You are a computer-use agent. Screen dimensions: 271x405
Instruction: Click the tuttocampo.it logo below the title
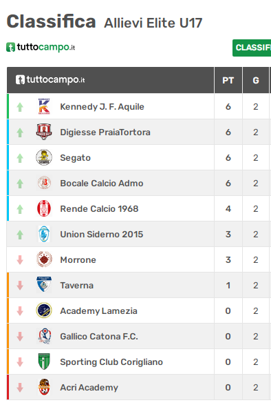(41, 48)
